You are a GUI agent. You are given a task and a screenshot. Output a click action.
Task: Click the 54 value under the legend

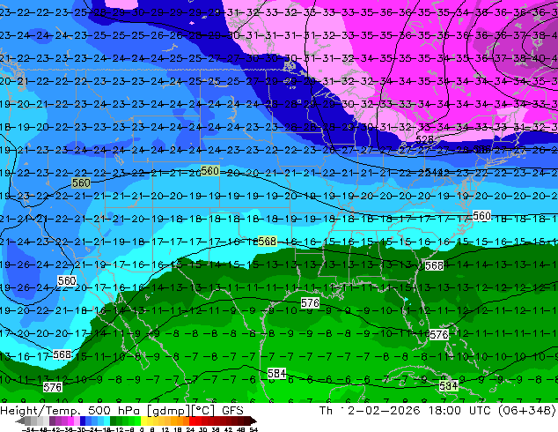click(253, 429)
